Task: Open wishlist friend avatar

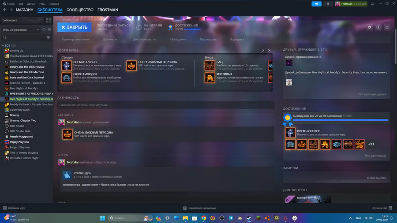Action: click(289, 82)
